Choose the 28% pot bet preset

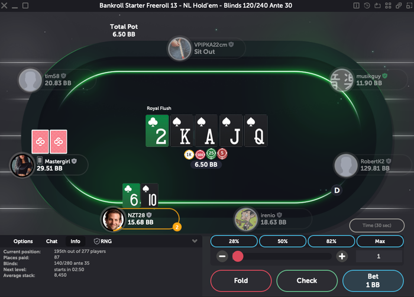click(234, 241)
